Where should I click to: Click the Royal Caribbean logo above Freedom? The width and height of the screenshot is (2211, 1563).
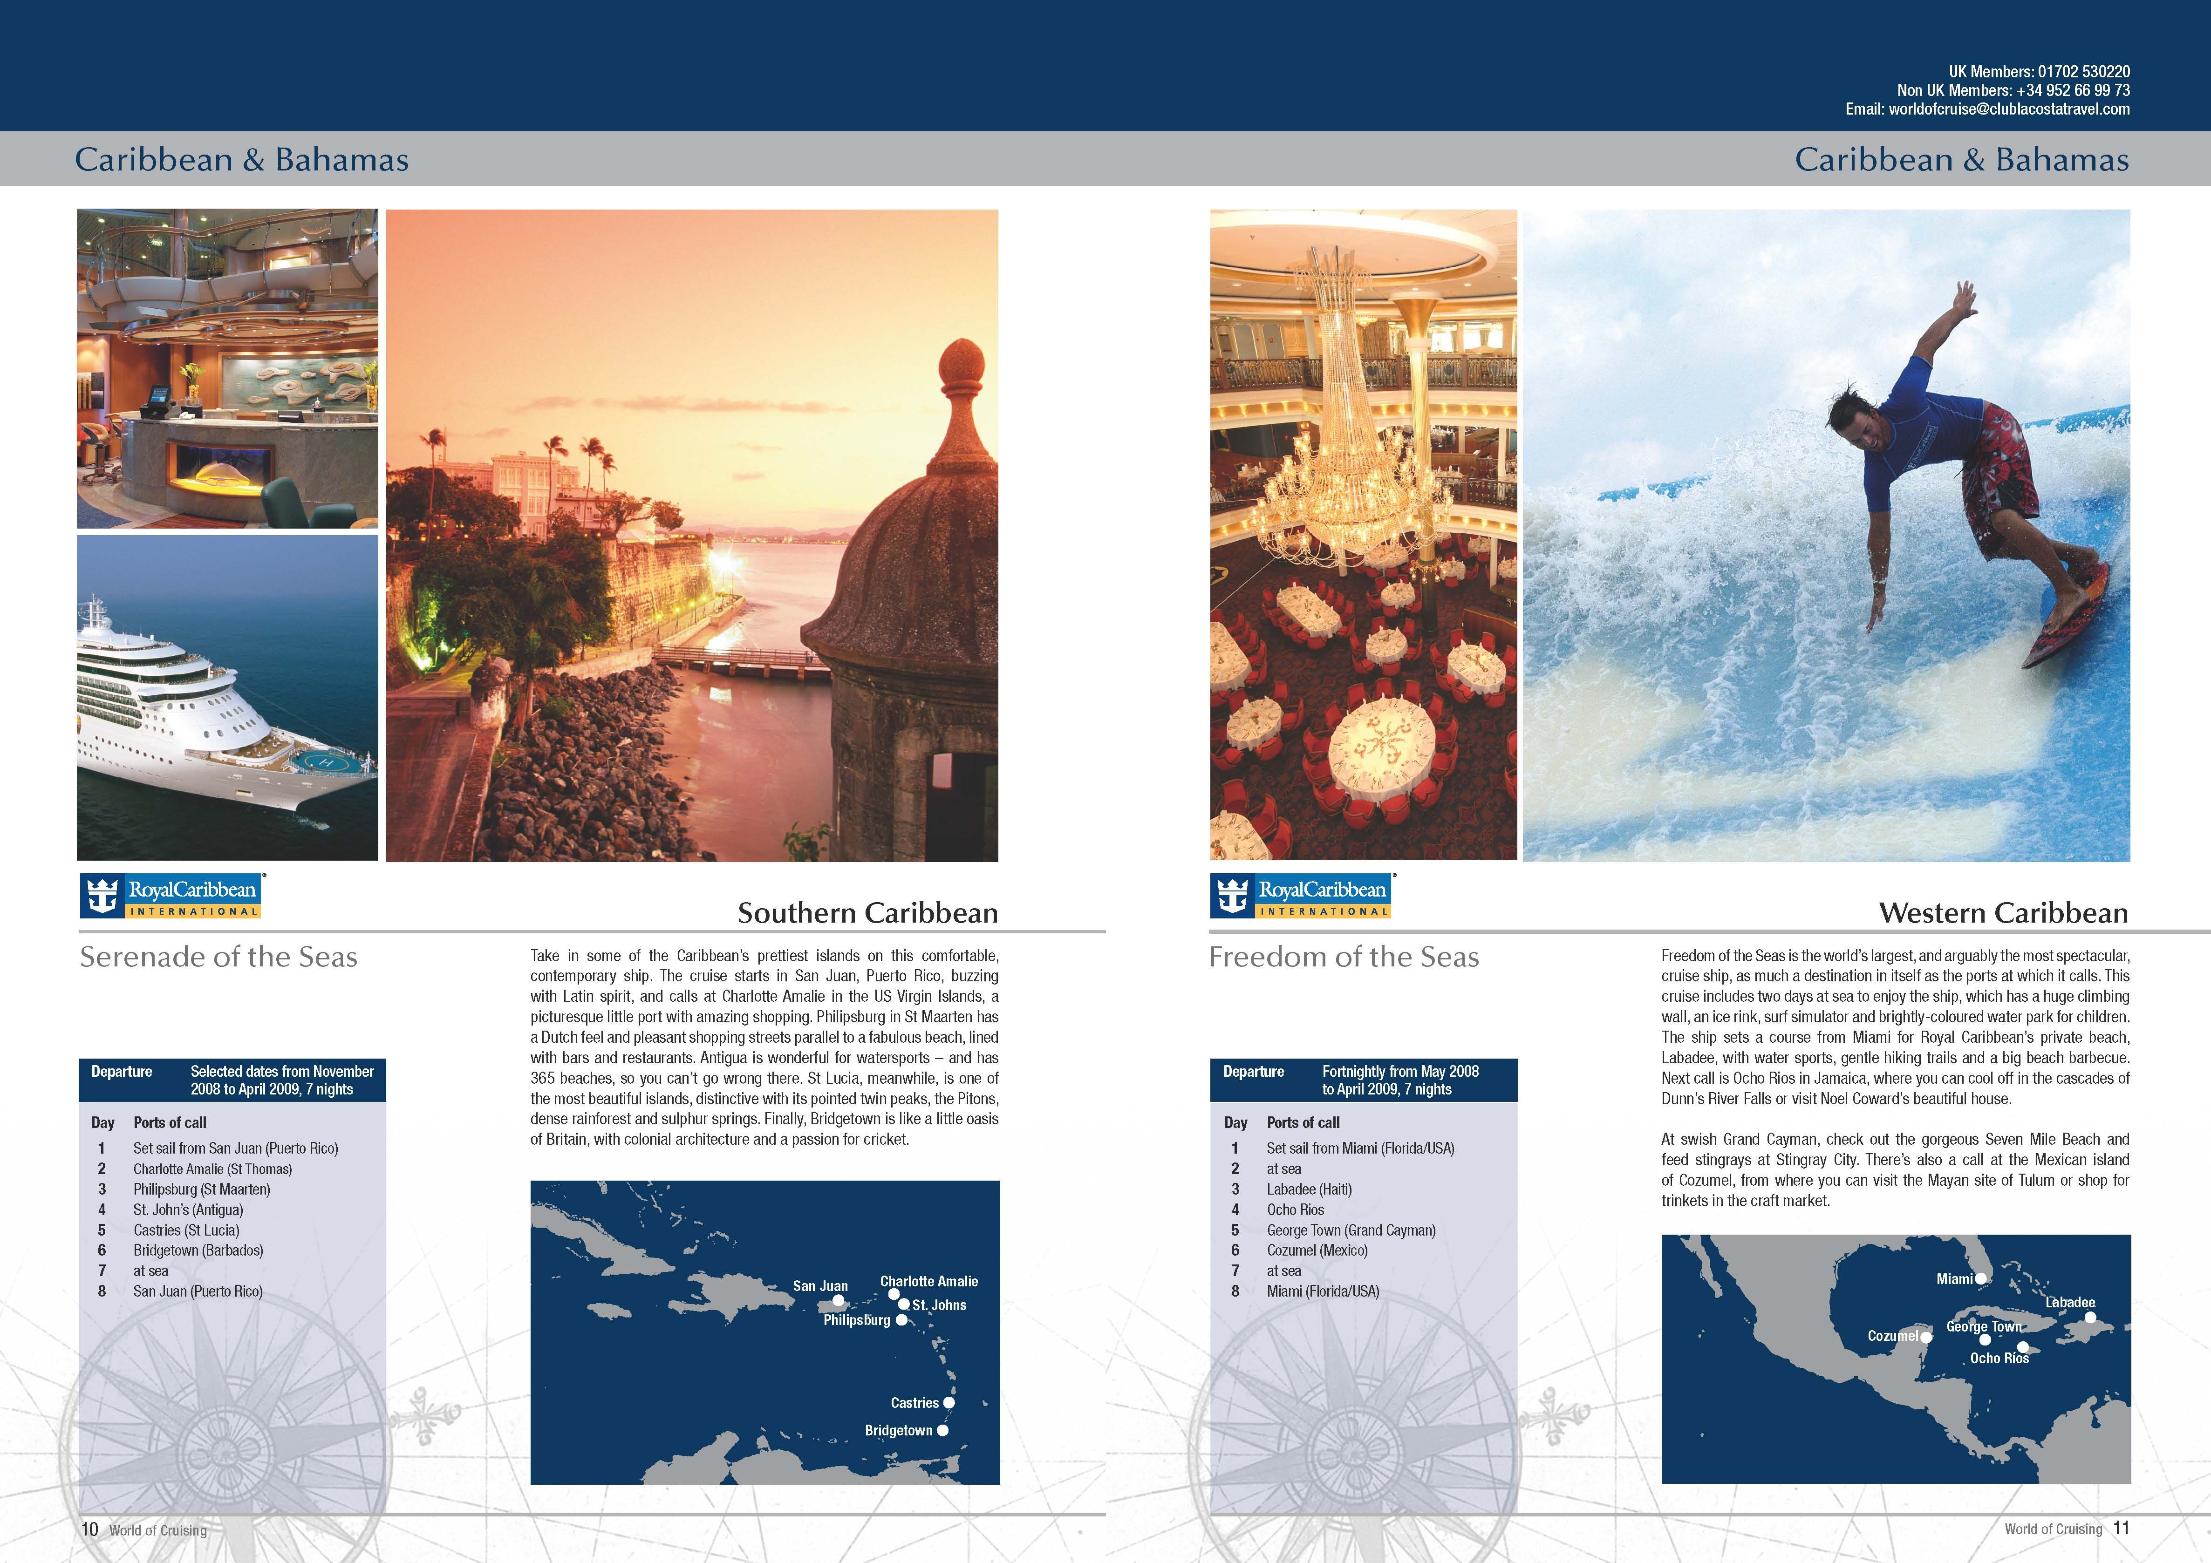tap(1301, 896)
